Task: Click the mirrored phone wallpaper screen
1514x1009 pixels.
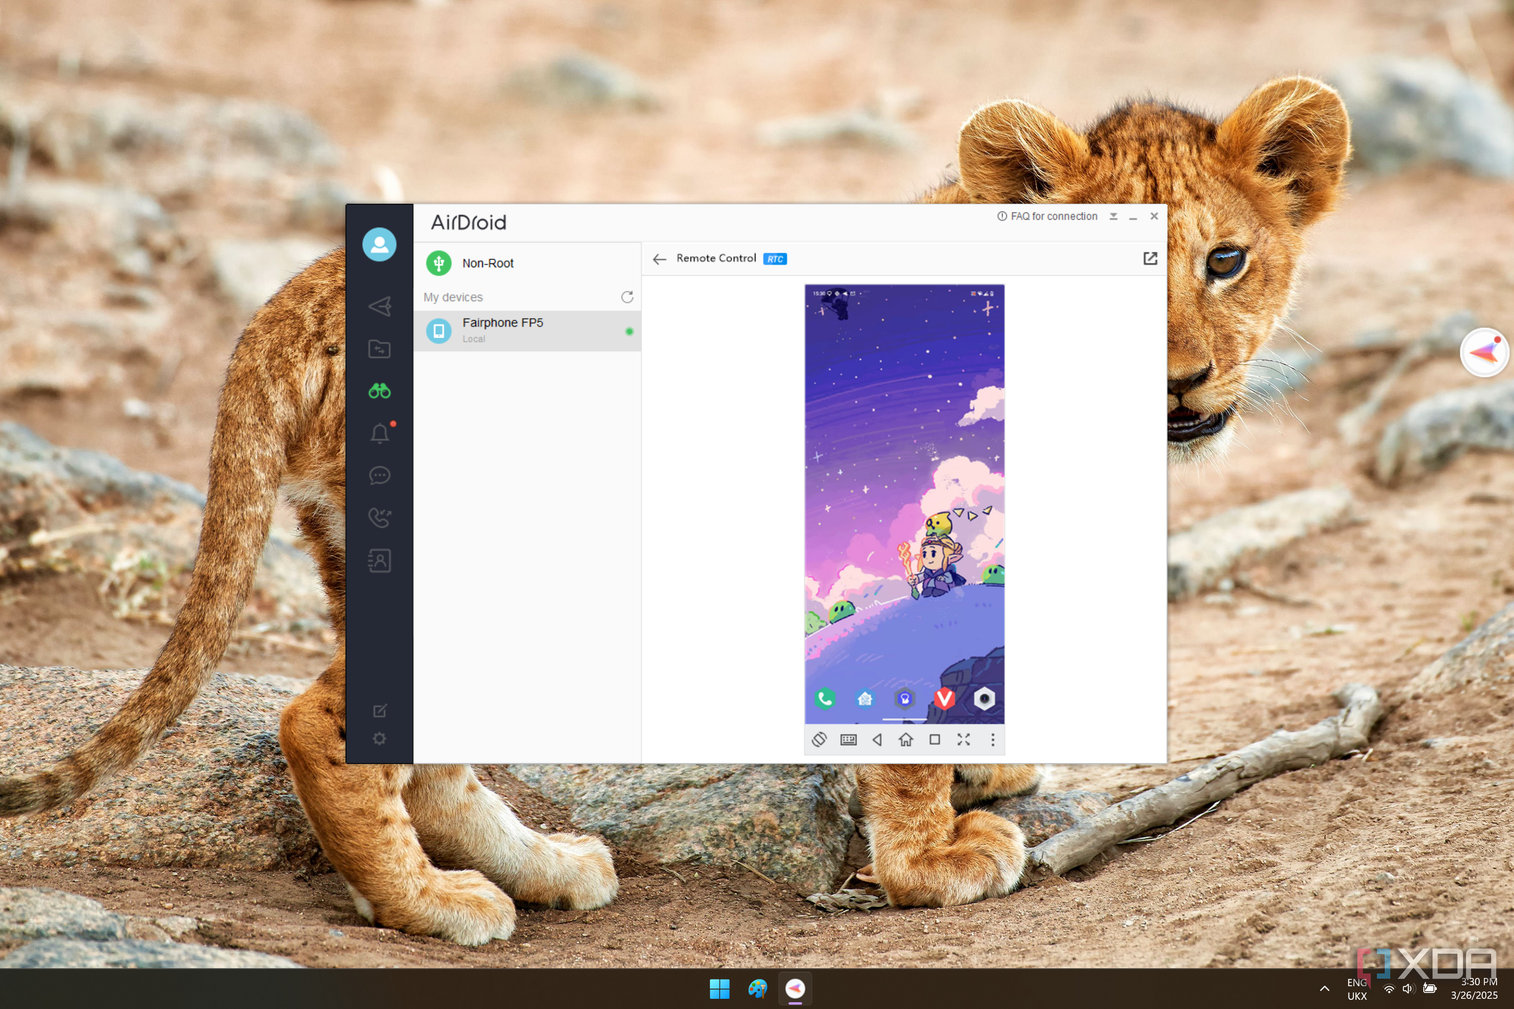Action: click(x=905, y=504)
